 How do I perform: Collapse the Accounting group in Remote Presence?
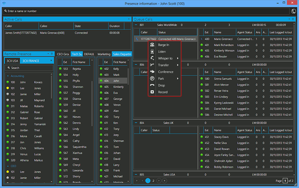pos(8,76)
